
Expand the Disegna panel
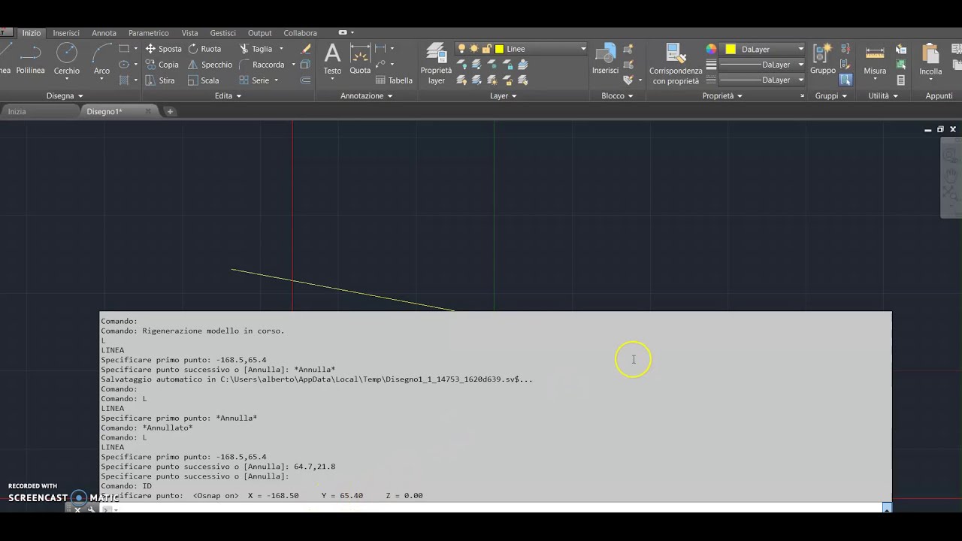pyautogui.click(x=65, y=95)
